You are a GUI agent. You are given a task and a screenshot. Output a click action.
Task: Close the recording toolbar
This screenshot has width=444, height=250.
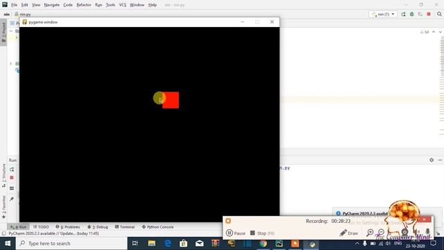[424, 219]
